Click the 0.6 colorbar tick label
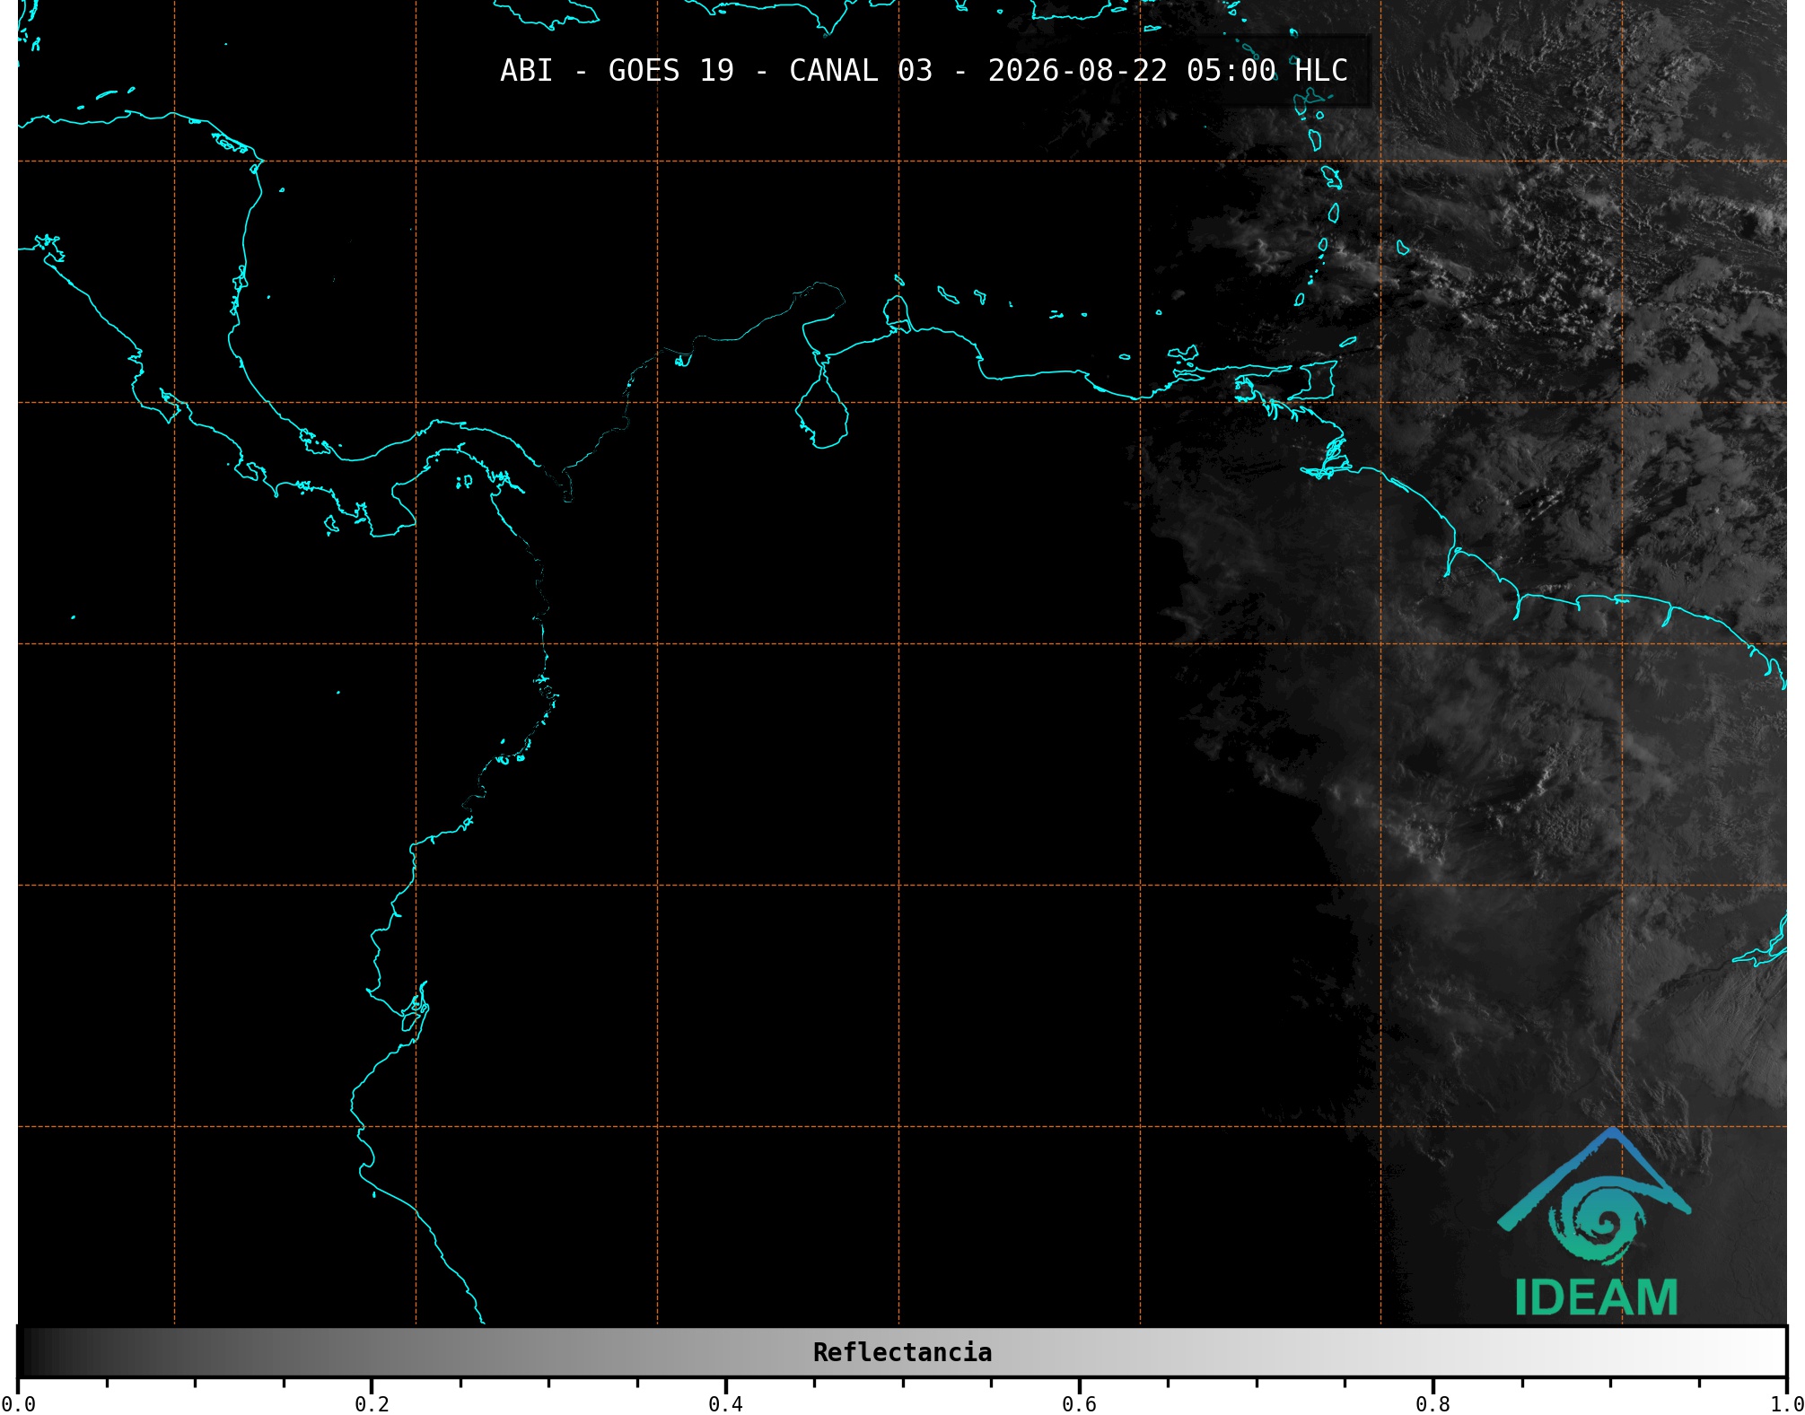Image resolution: width=1805 pixels, height=1415 pixels. 1079,1403
